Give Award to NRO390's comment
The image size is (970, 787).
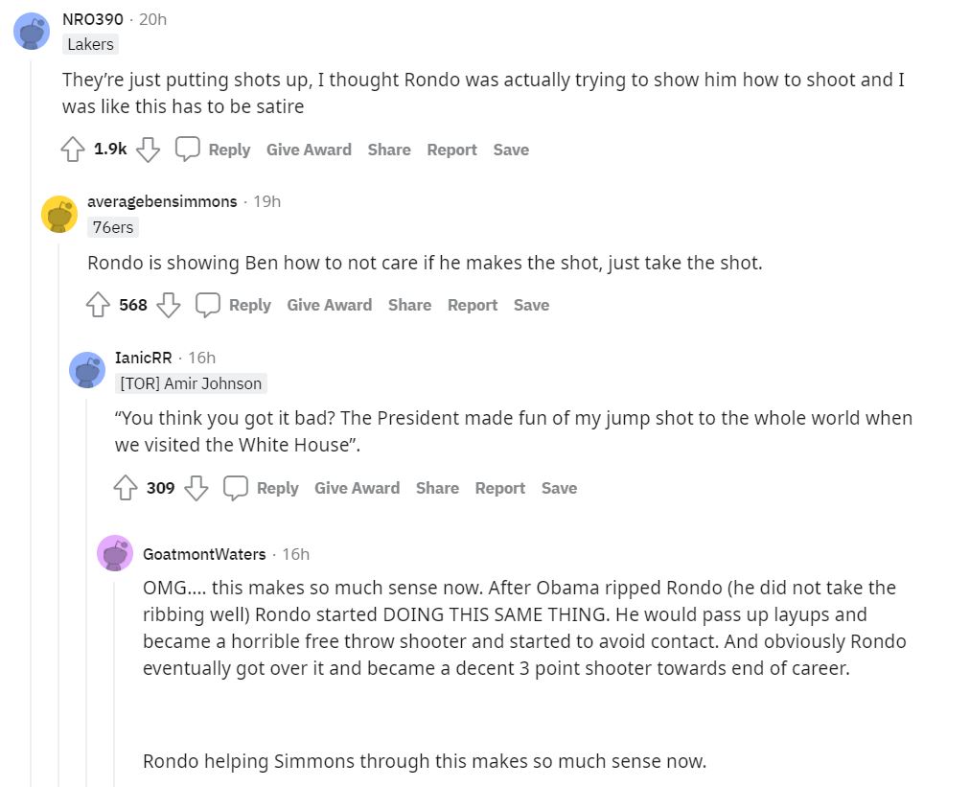(309, 150)
